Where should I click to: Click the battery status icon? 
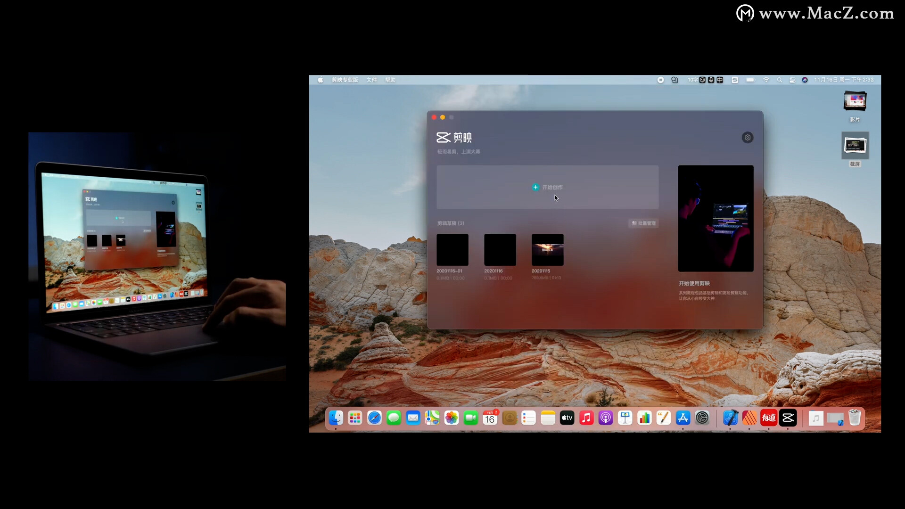pos(750,80)
